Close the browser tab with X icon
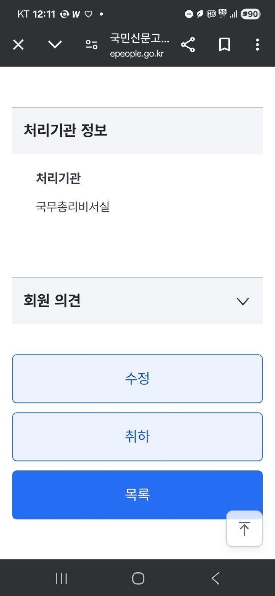Image resolution: width=275 pixels, height=596 pixels. [x=18, y=45]
